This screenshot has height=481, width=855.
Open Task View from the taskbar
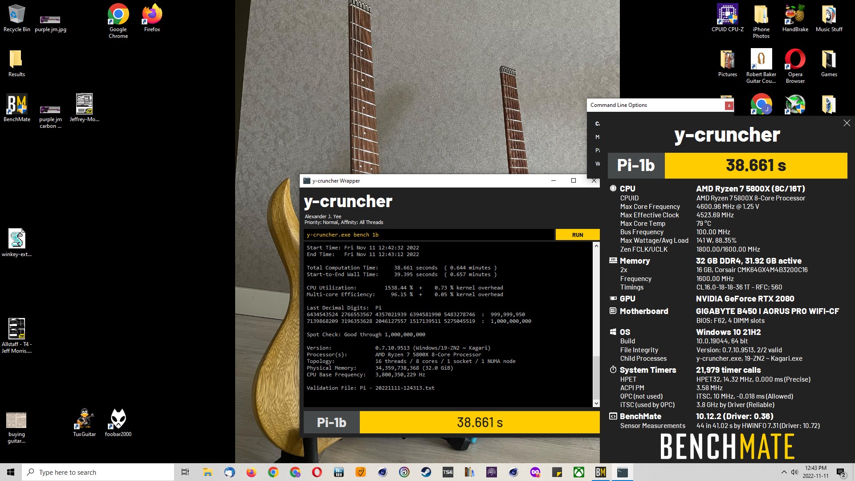point(185,472)
